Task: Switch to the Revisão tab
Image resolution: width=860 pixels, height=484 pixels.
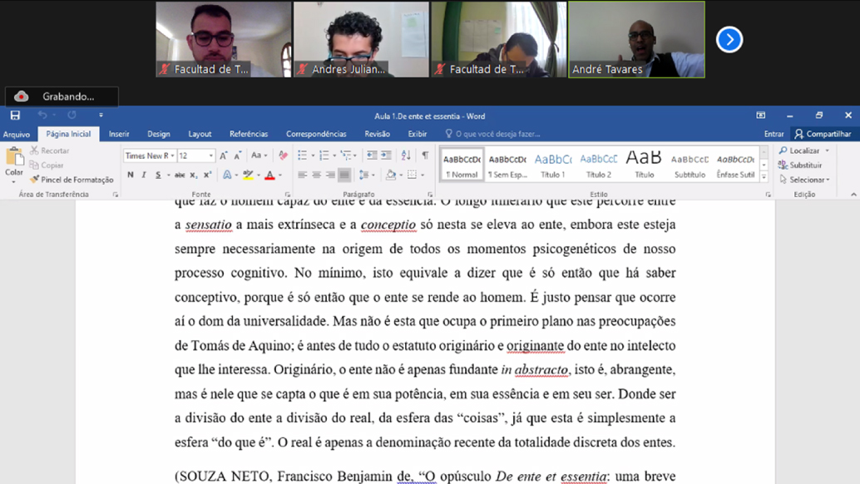Action: (378, 134)
